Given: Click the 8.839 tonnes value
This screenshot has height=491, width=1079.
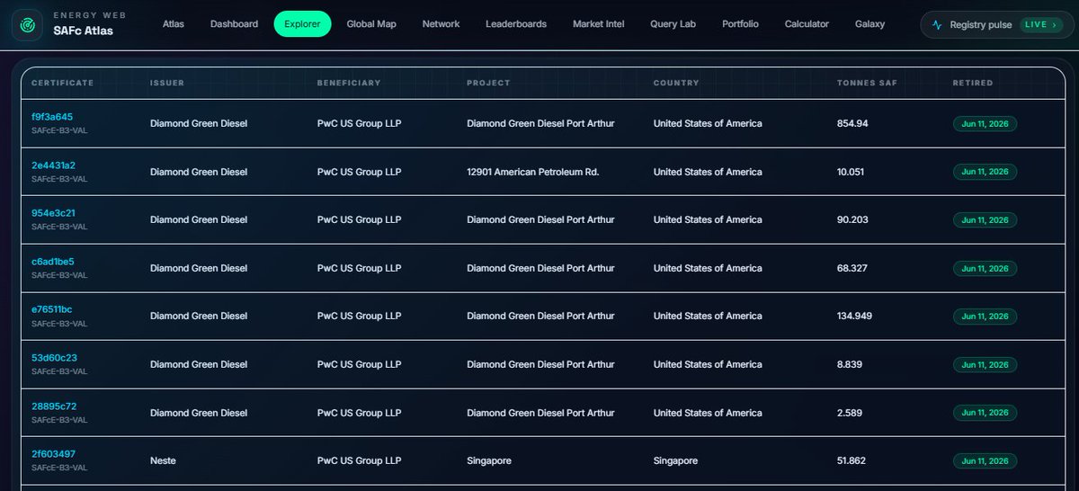Looking at the screenshot, I should (x=850, y=364).
